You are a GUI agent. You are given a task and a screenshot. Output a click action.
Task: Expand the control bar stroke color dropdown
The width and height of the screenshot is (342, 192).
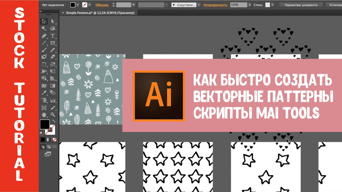[90, 5]
